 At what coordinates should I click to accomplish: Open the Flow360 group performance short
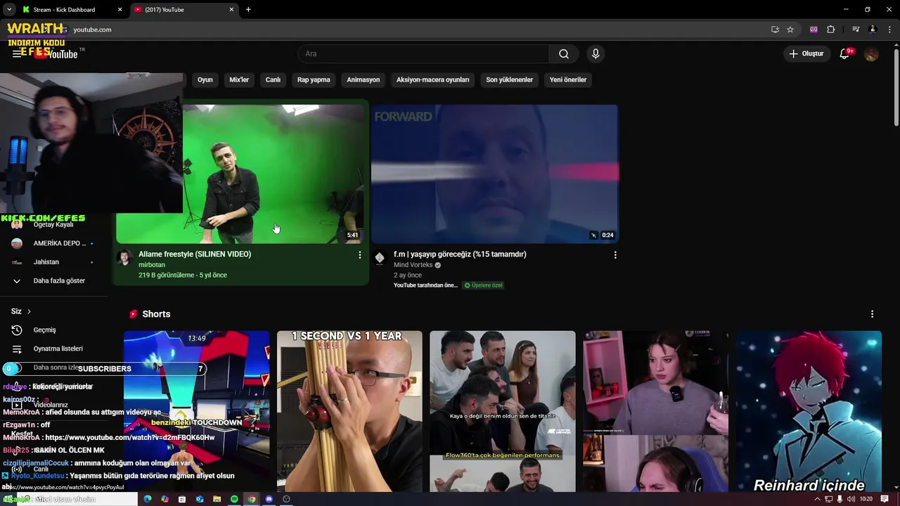coord(503,411)
